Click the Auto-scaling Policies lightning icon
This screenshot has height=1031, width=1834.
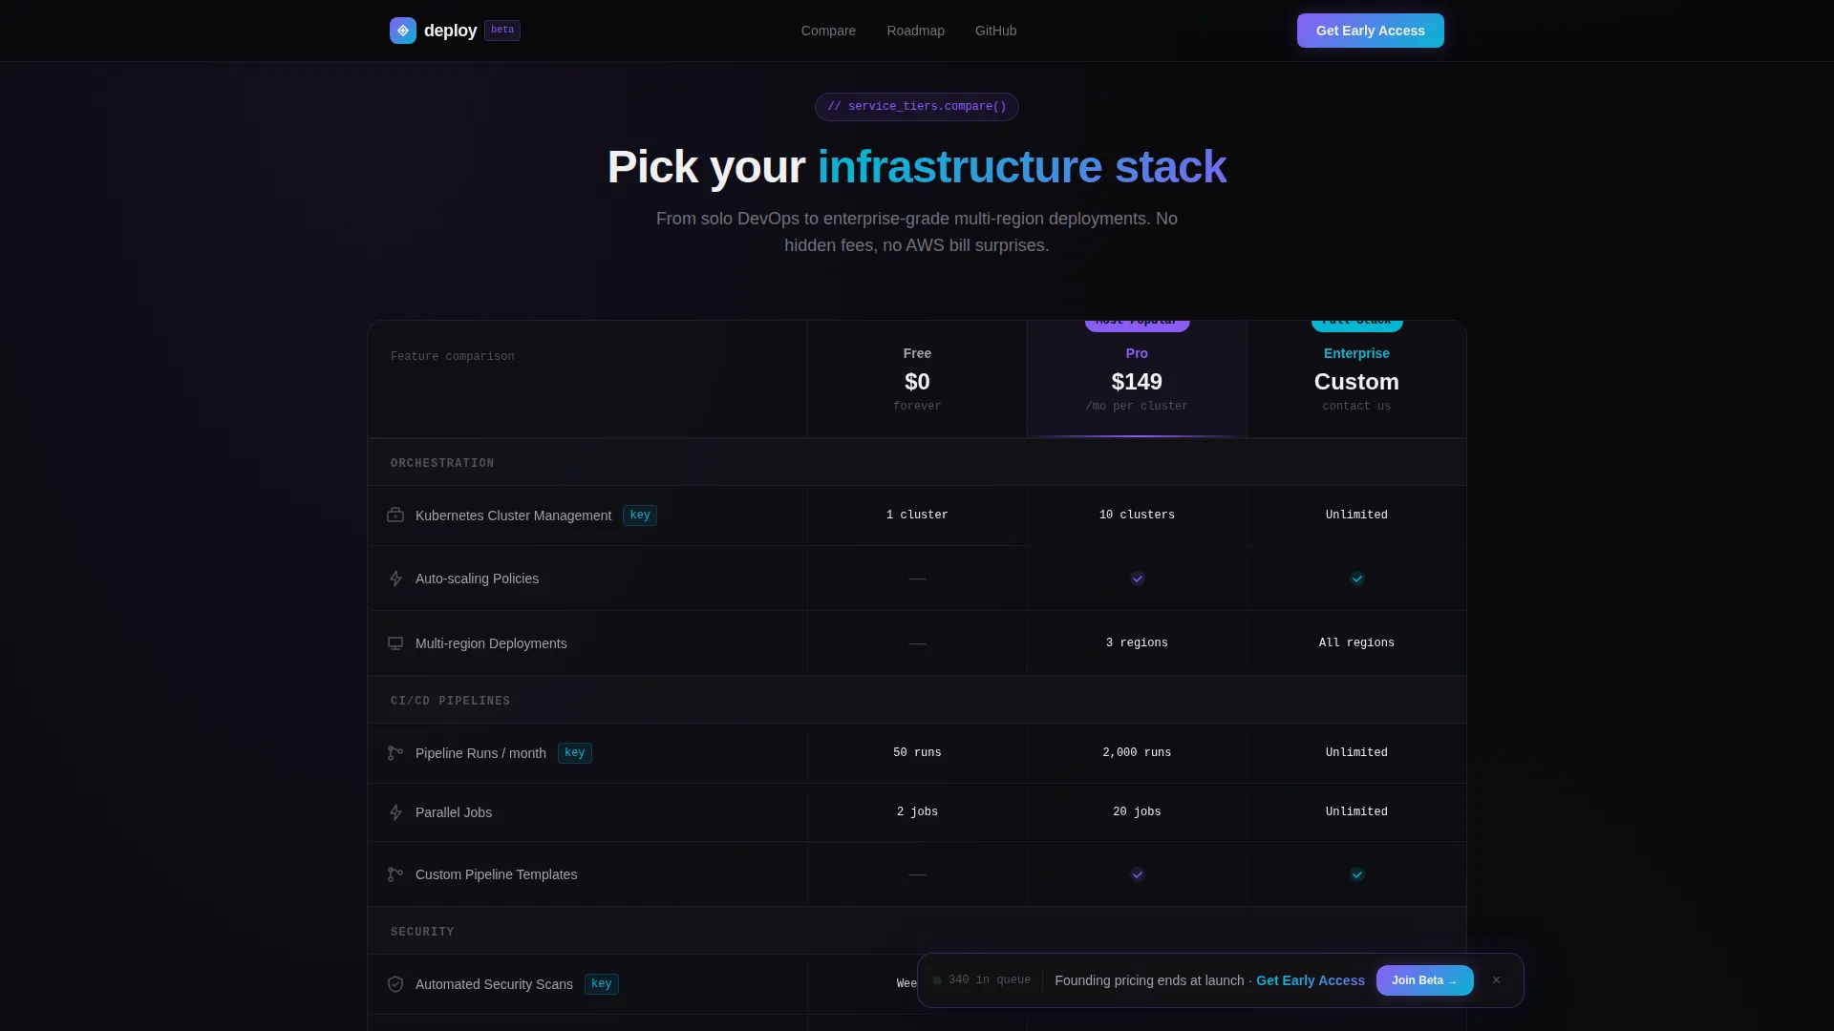coord(395,579)
